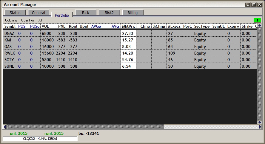Select the SCTY symbol row

[x=130, y=60]
